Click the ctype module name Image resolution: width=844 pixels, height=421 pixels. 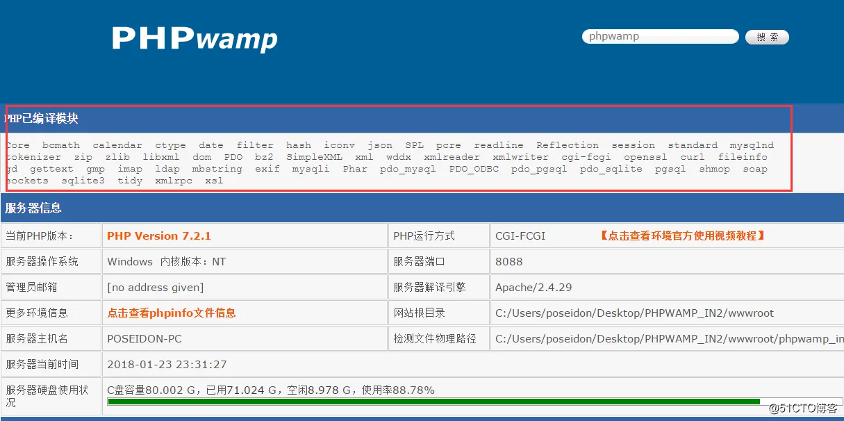click(x=170, y=145)
